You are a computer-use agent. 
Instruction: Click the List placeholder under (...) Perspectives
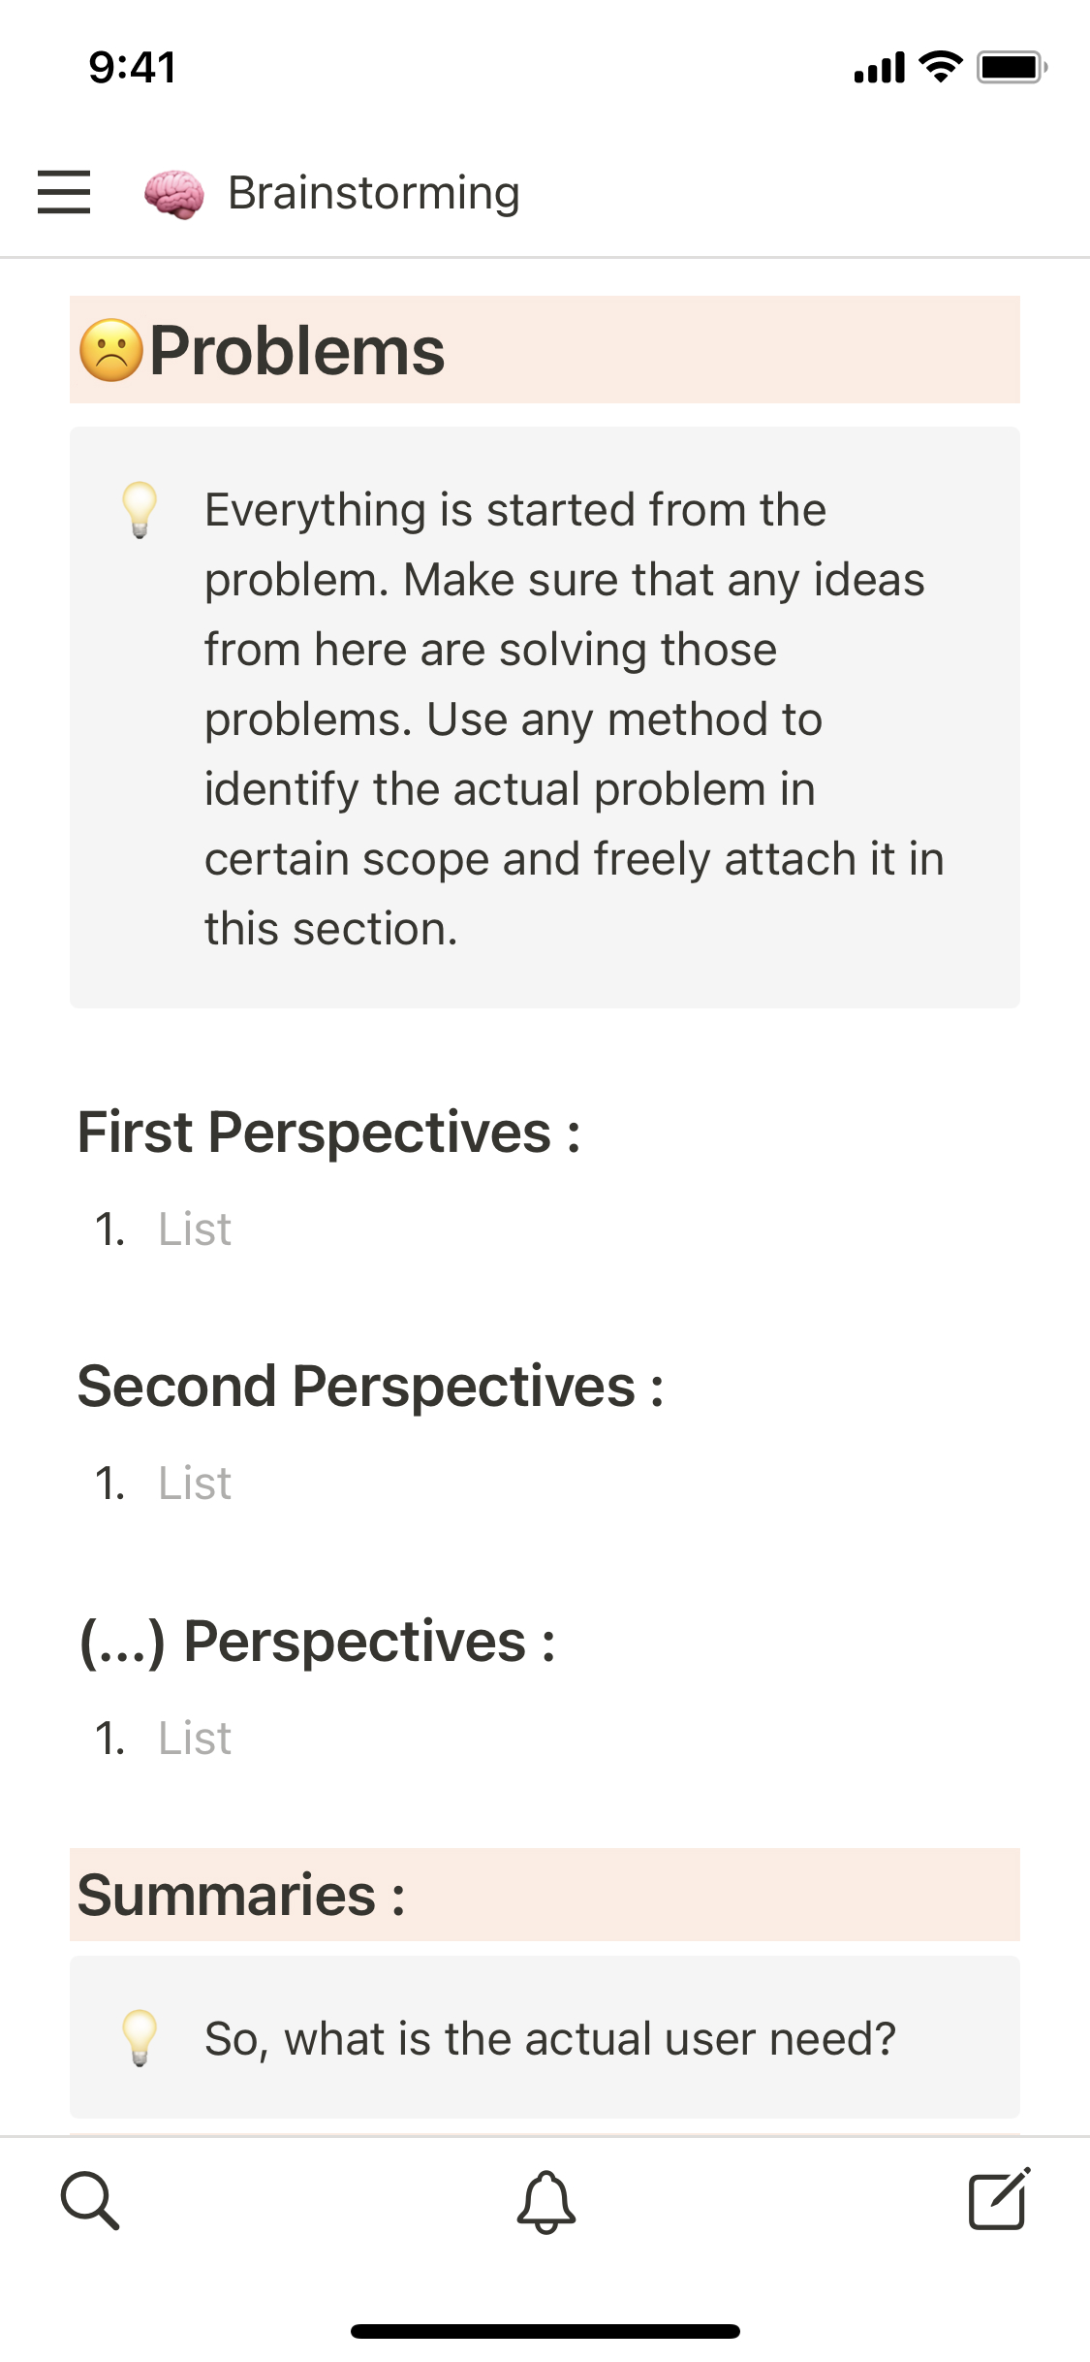(195, 1739)
